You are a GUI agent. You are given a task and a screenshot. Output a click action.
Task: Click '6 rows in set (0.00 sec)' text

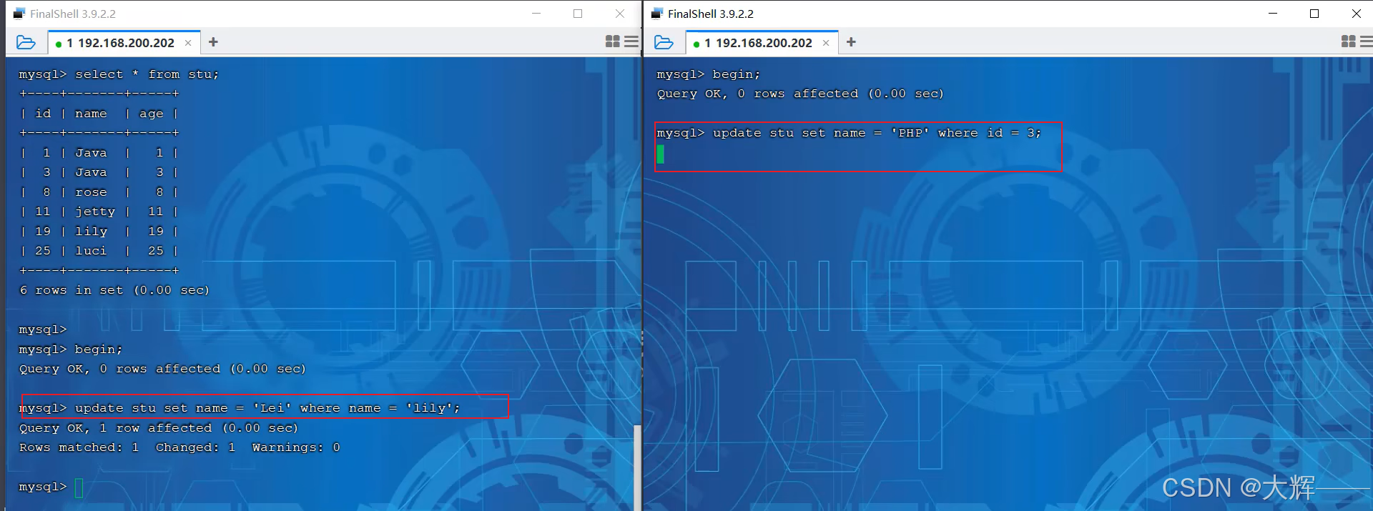click(x=114, y=290)
